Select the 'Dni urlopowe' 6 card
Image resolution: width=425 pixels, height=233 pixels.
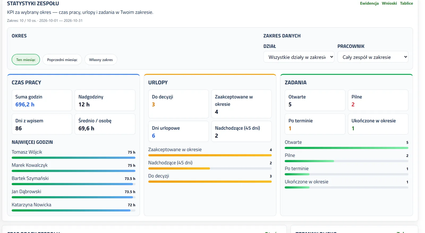click(178, 131)
